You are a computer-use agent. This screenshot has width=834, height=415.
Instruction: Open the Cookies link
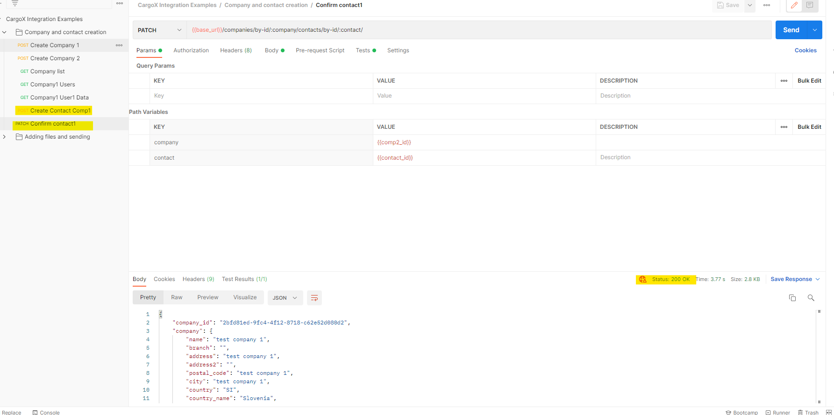[x=805, y=50]
